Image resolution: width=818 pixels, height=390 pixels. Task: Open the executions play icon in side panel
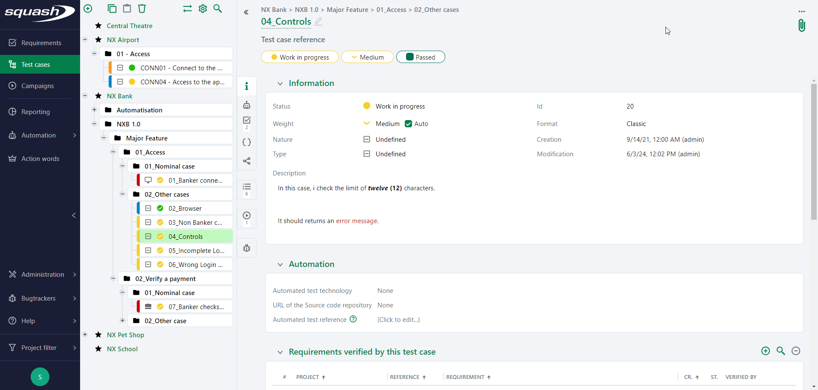[x=247, y=215]
